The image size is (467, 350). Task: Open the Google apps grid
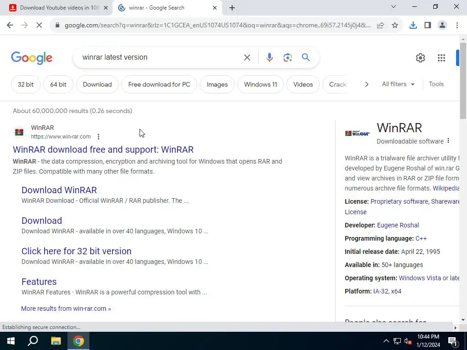[x=441, y=58]
